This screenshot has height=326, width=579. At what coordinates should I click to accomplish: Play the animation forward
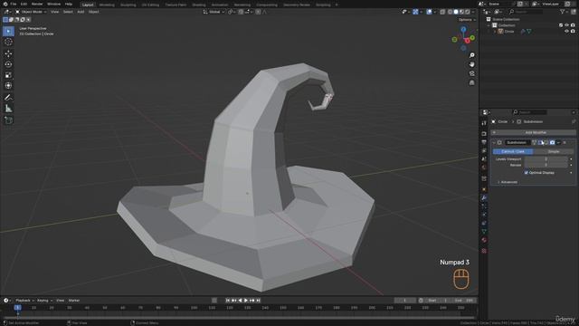click(246, 301)
